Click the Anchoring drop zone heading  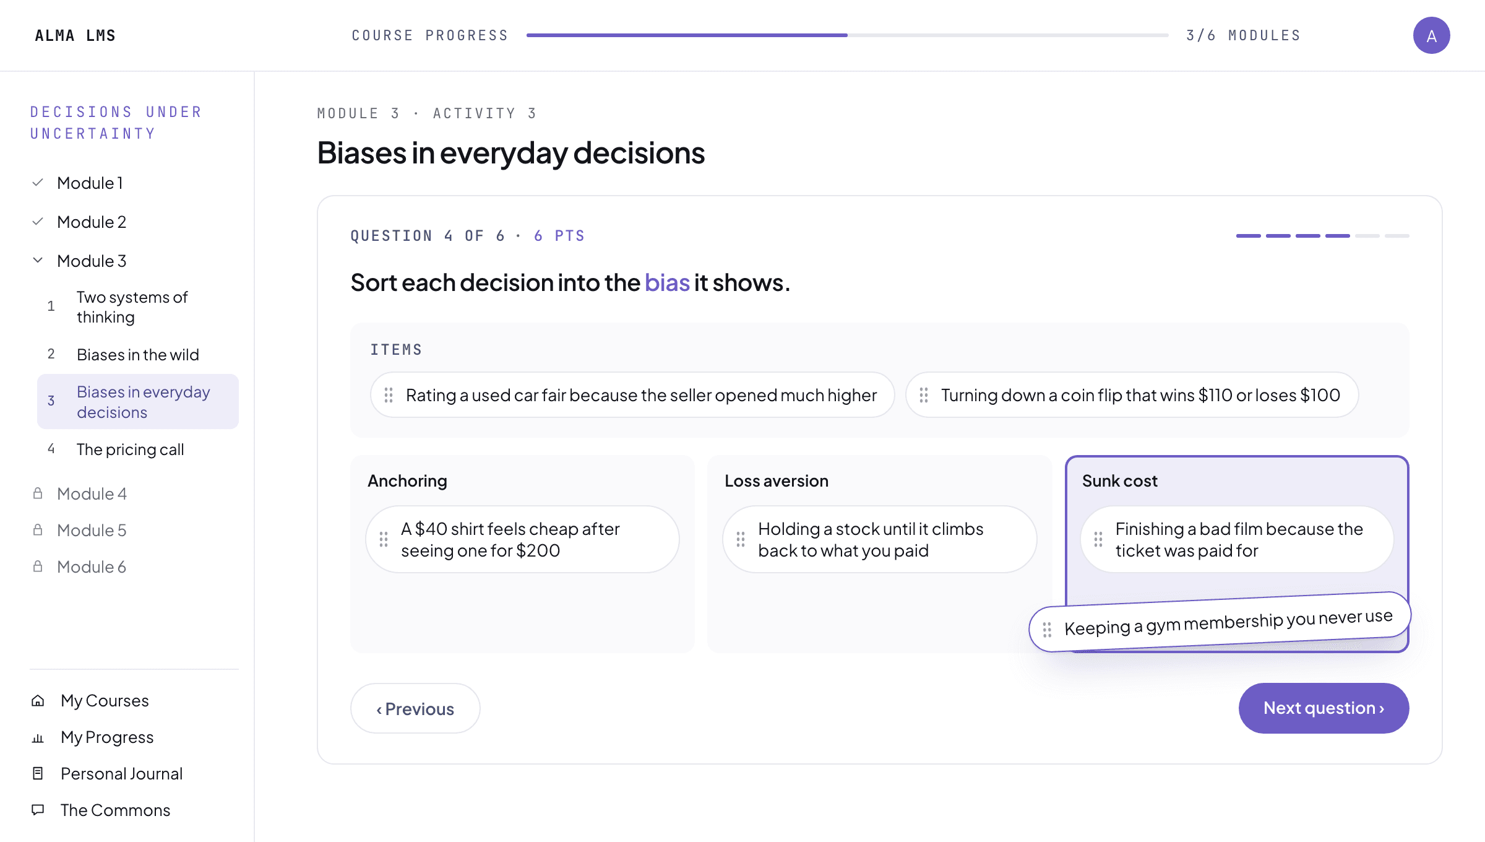coord(407,481)
